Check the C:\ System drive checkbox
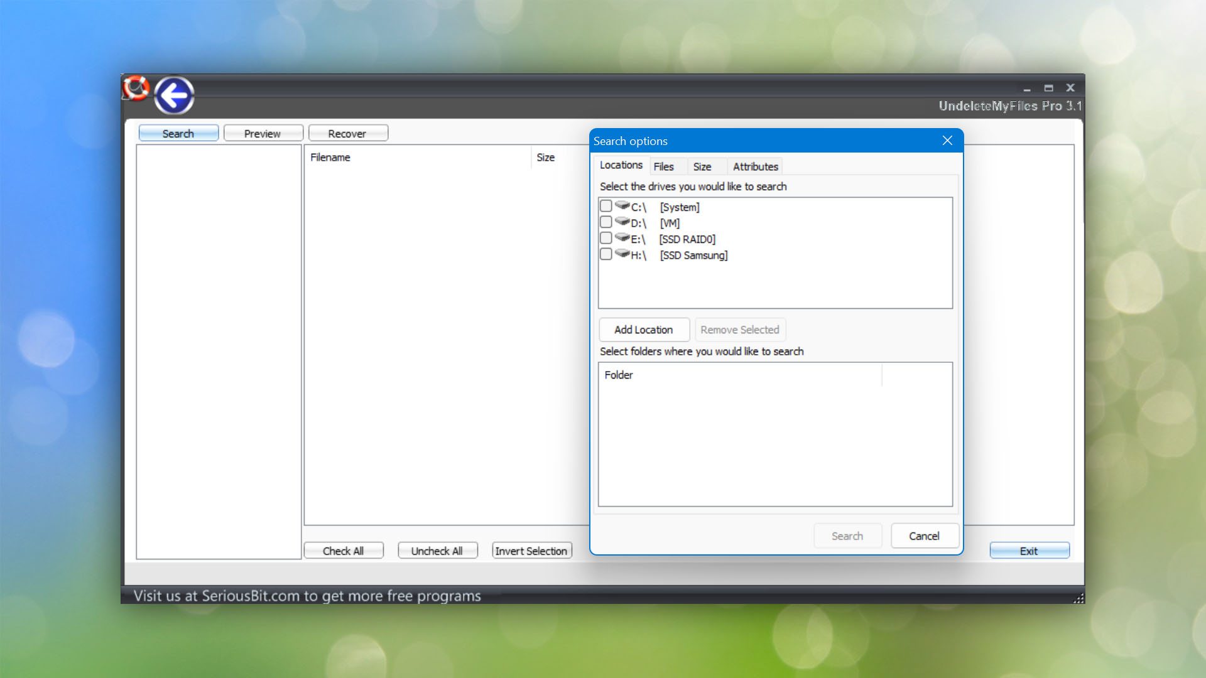 click(x=606, y=206)
